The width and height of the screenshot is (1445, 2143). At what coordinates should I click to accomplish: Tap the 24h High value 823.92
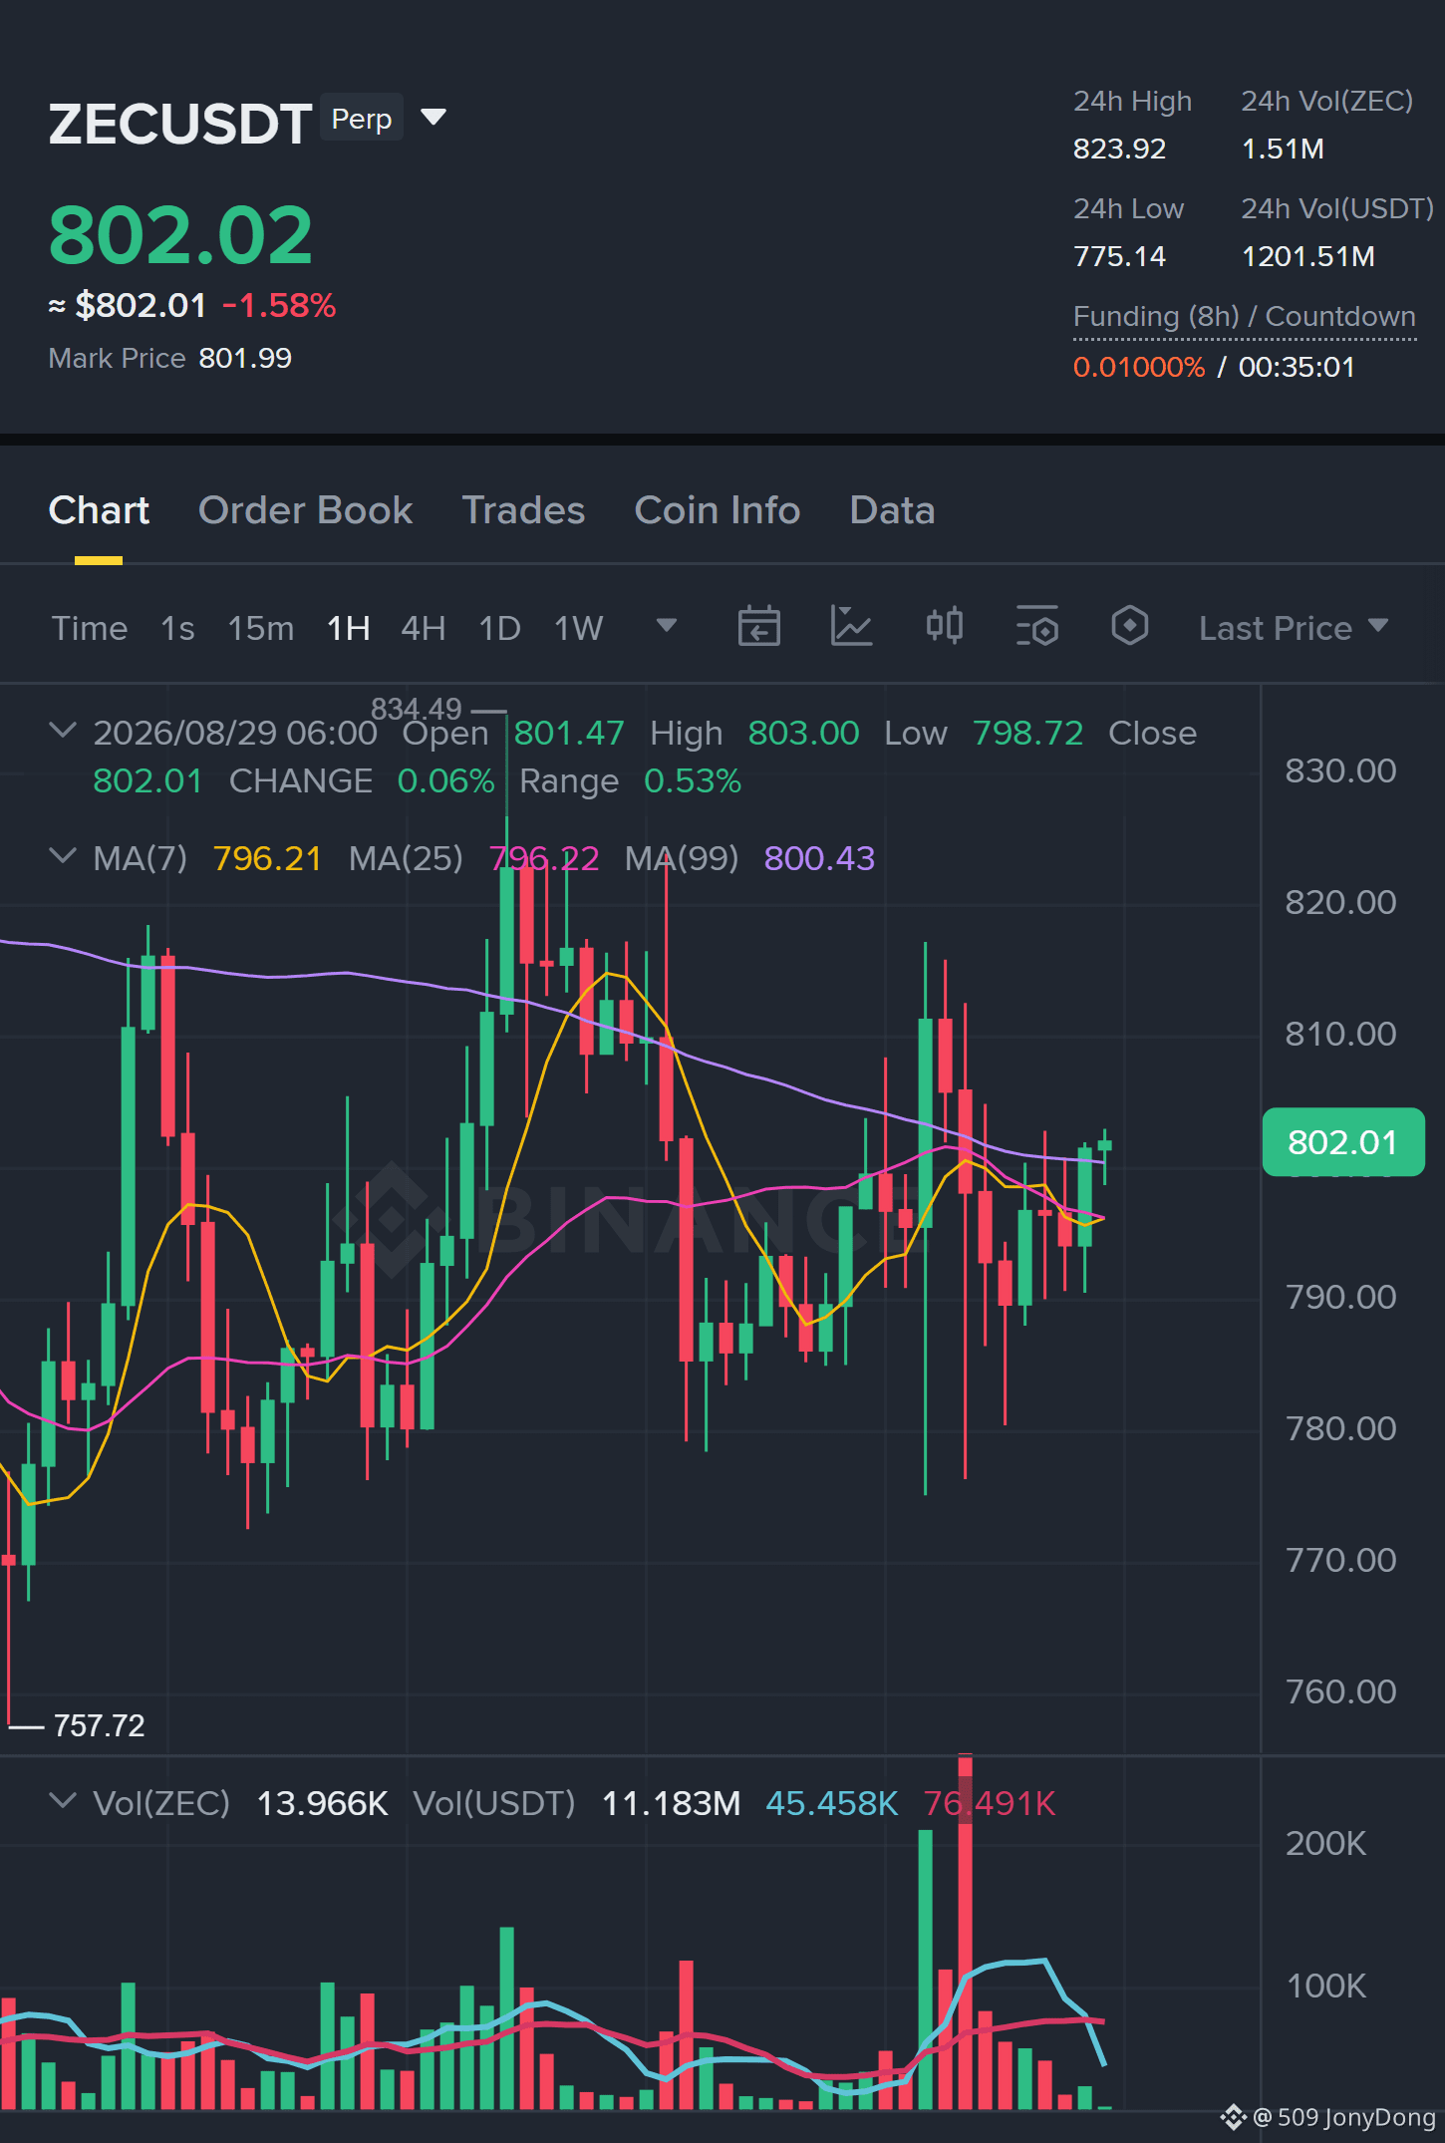[1119, 149]
